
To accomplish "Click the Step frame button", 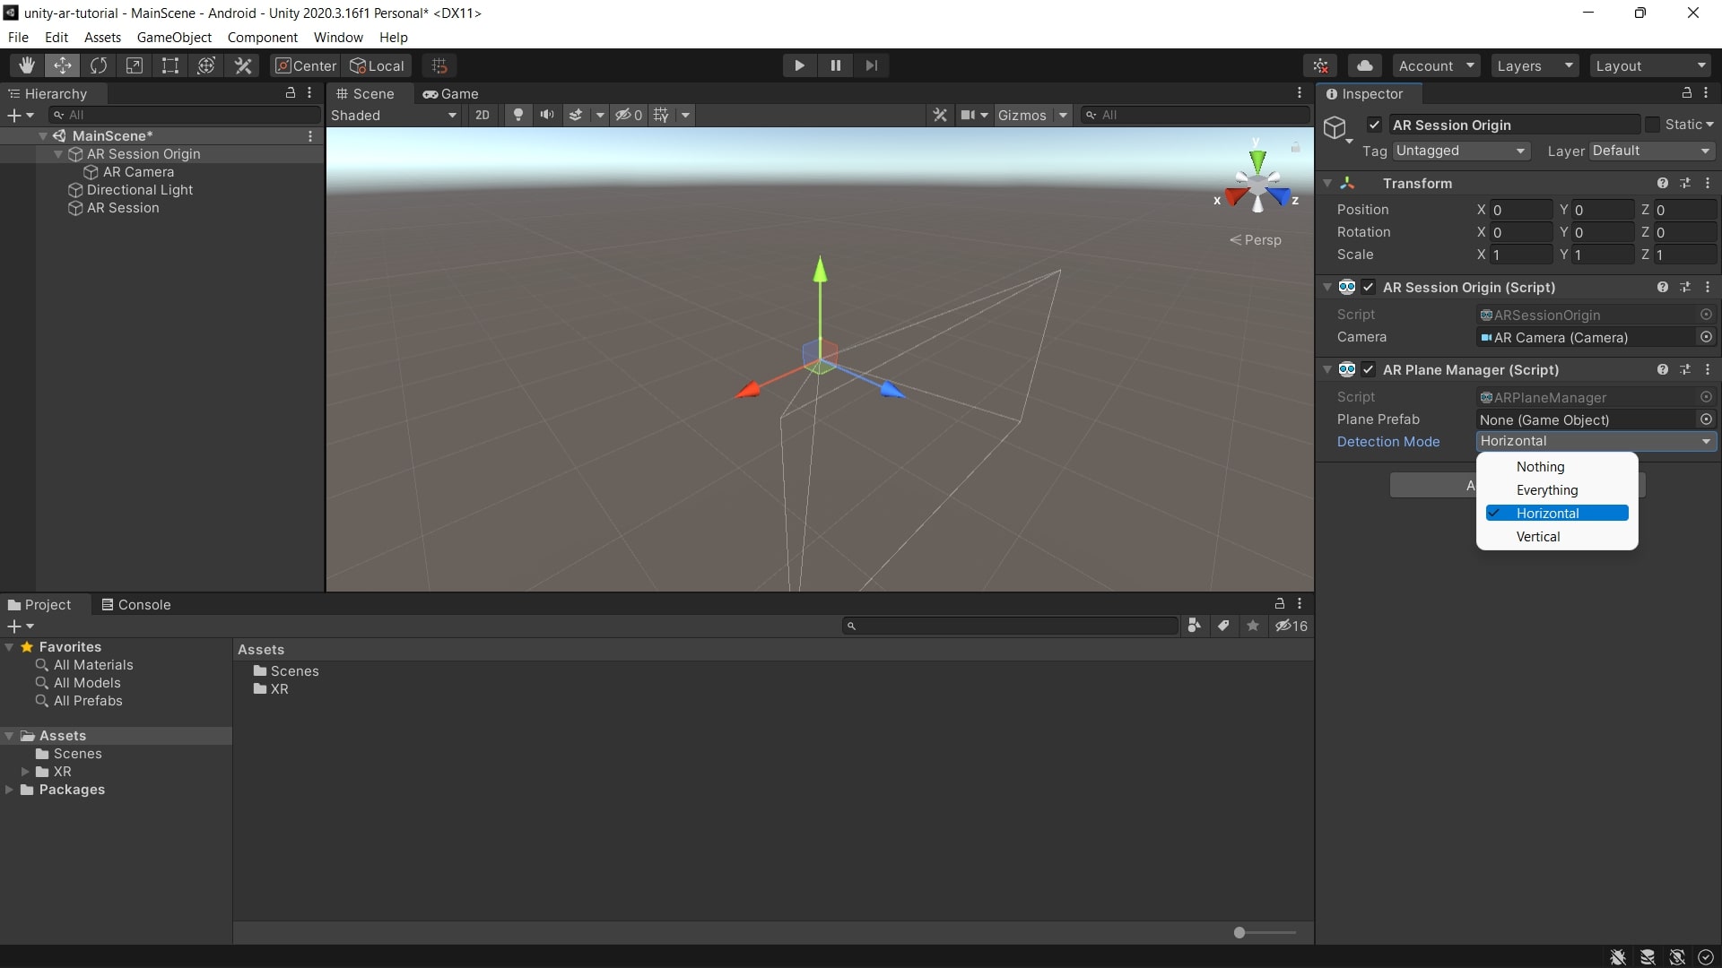I will (871, 65).
